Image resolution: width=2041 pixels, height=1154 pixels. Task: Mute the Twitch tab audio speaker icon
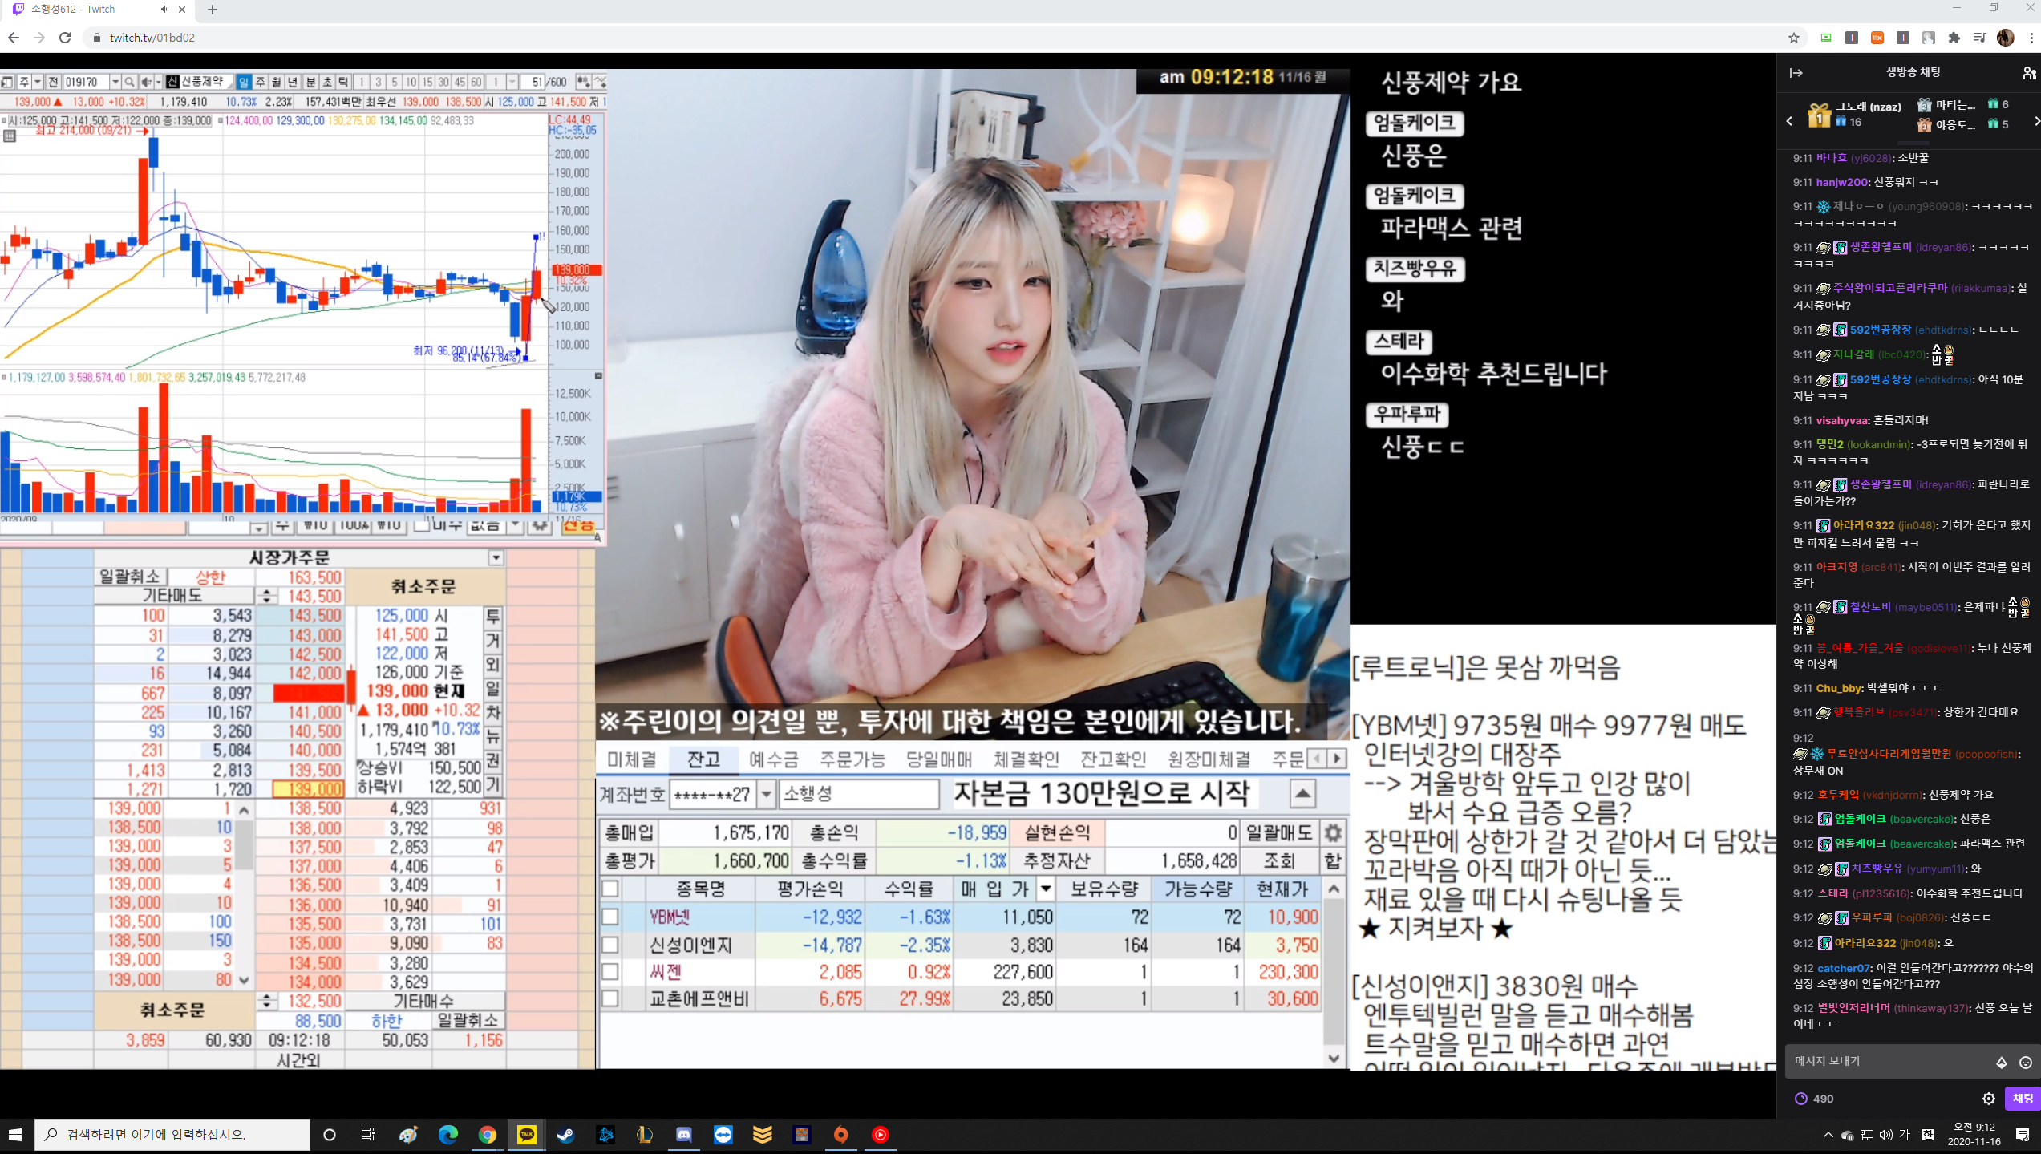164,10
